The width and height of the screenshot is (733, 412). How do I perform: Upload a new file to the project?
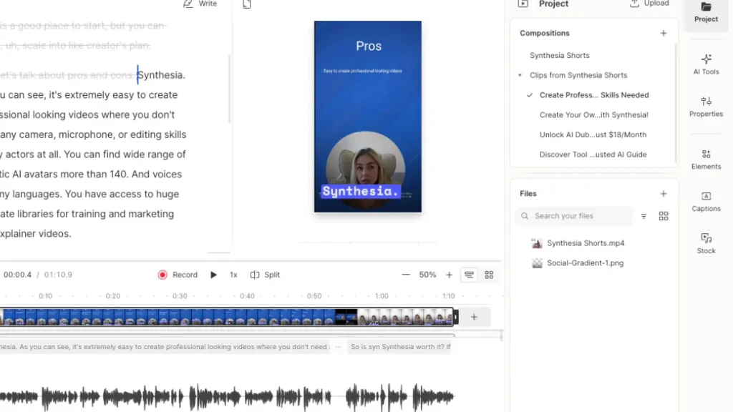coord(649,4)
